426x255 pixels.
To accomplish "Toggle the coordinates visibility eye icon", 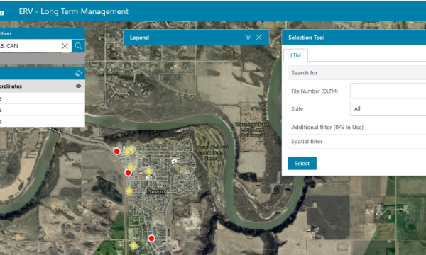I will click(x=78, y=86).
